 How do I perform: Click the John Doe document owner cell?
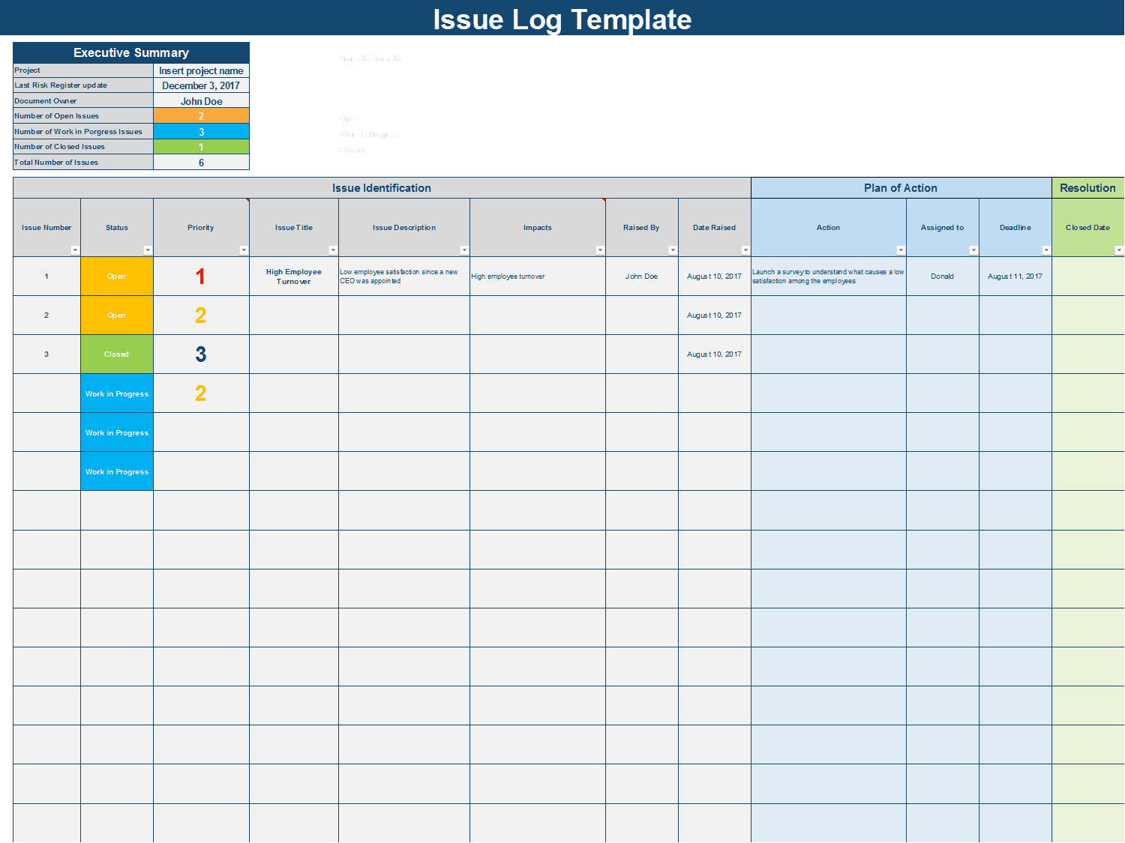coord(201,101)
